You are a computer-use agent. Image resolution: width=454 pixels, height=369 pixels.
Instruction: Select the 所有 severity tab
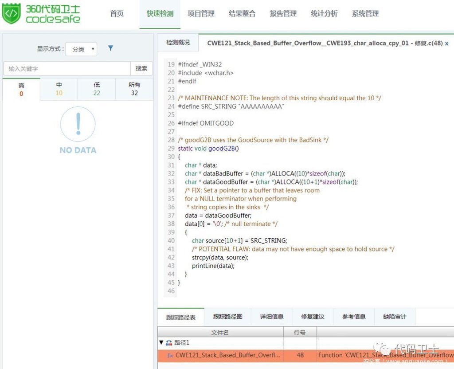(134, 89)
